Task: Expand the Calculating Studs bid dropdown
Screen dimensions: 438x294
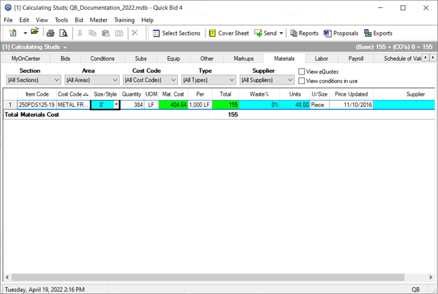Action: (x=65, y=47)
